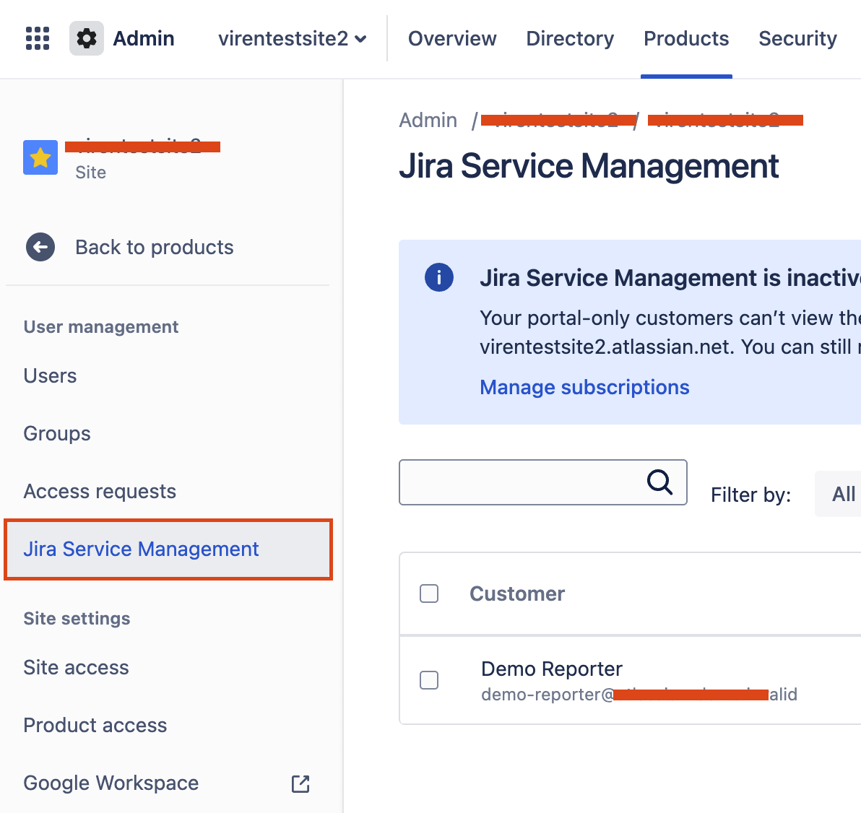Tick the Demo Reporter row checkbox

click(x=429, y=680)
